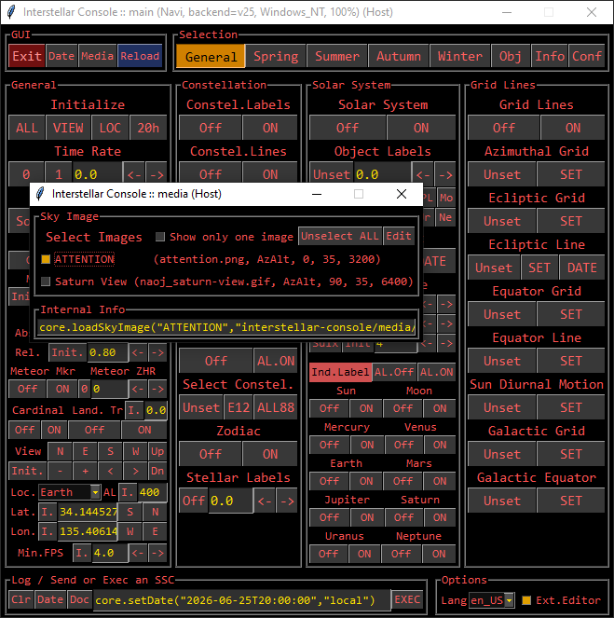The height and width of the screenshot is (618, 614).
Task: Increase Stellar Labels with right arrow
Action: [287, 501]
